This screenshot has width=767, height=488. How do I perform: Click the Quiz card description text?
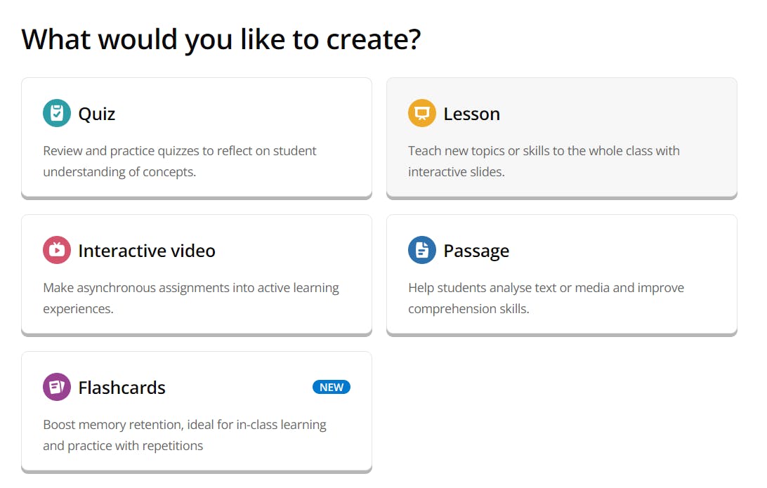pyautogui.click(x=180, y=161)
